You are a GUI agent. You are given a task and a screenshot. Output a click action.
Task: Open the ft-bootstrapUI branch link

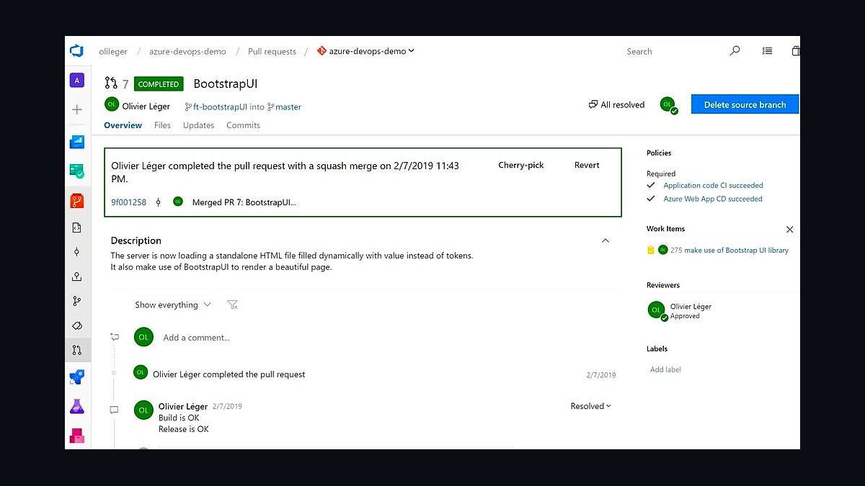220,107
